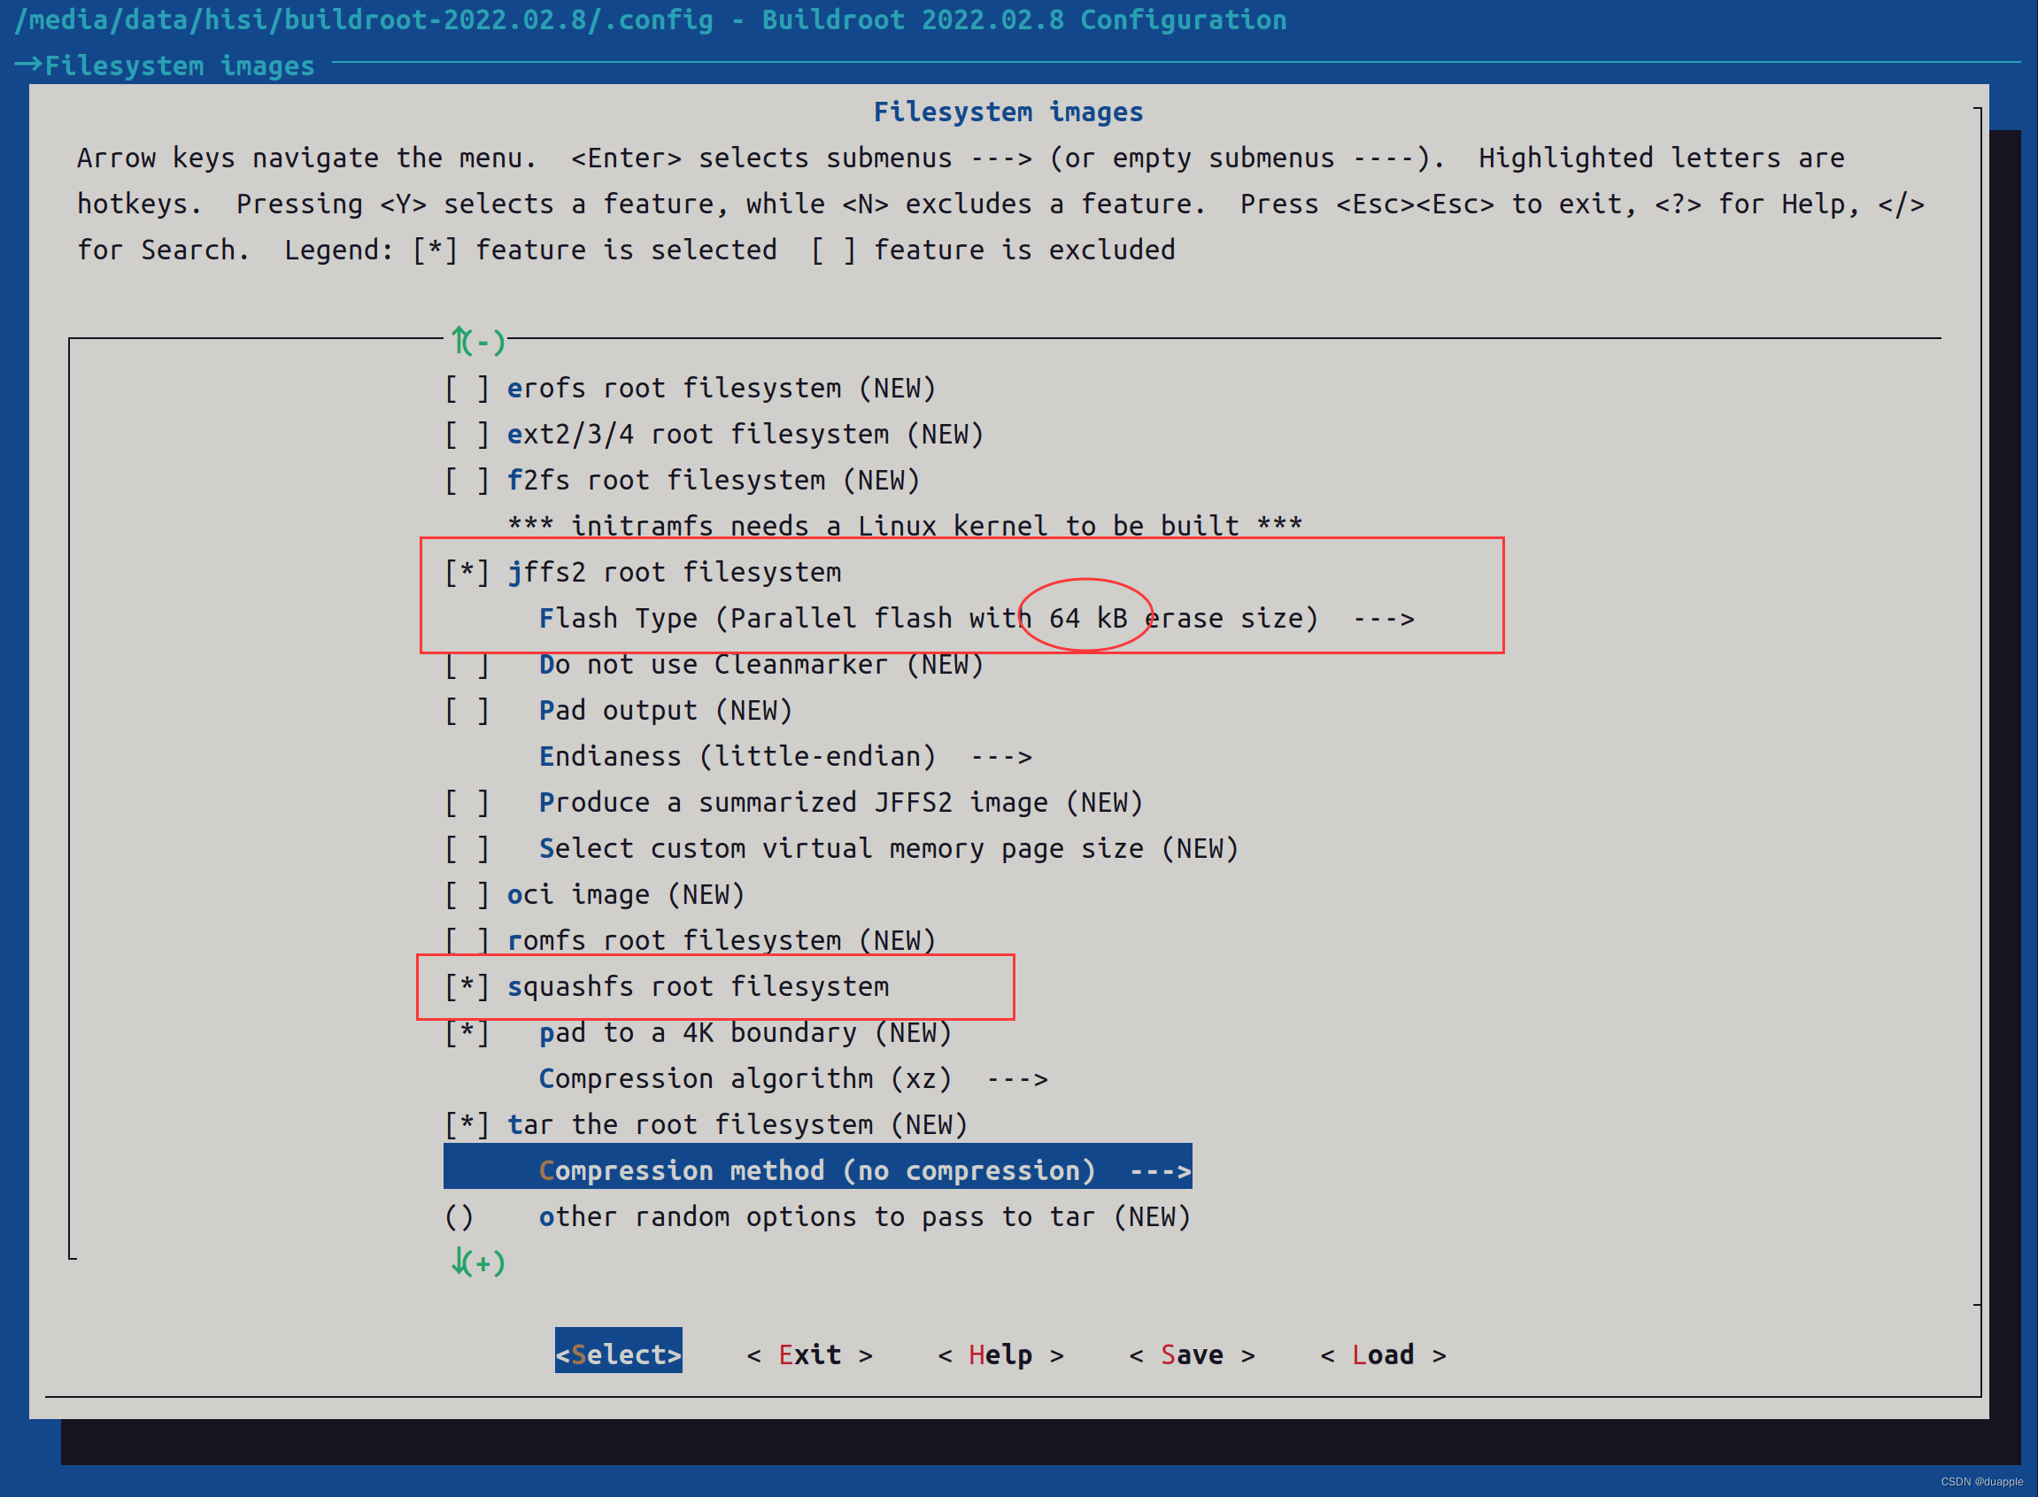
Task: Toggle pad to a 4K boundary option
Action: pos(467,1033)
